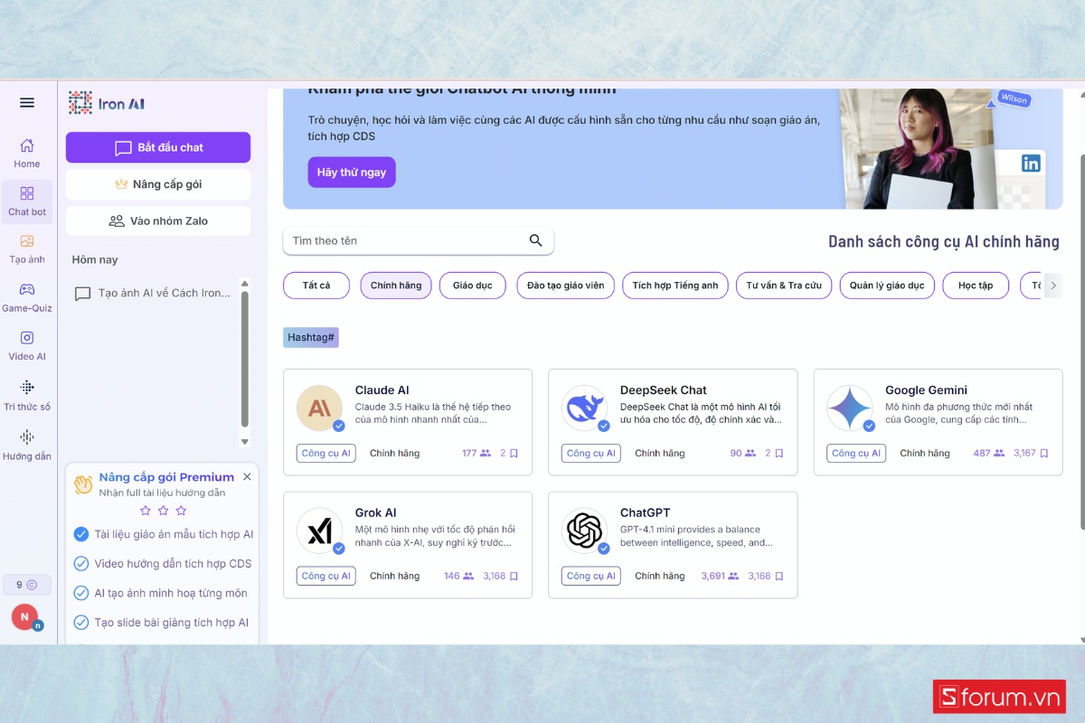
Task: Click Công cụ AI tag on Google Gemini
Action: coord(856,454)
